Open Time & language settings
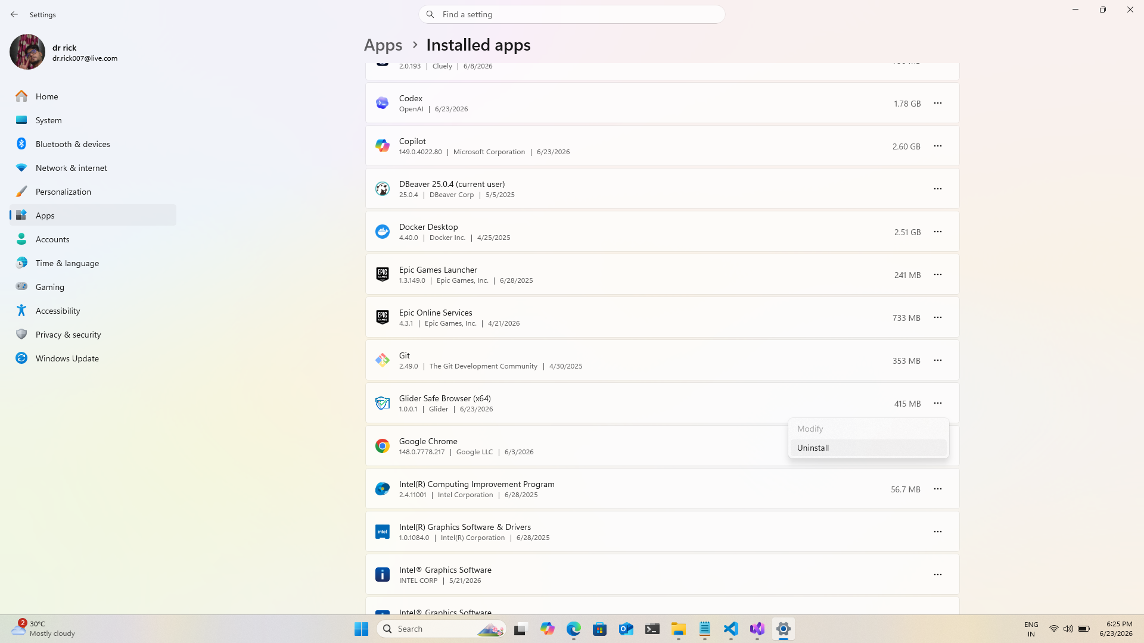The image size is (1144, 643). point(93,263)
